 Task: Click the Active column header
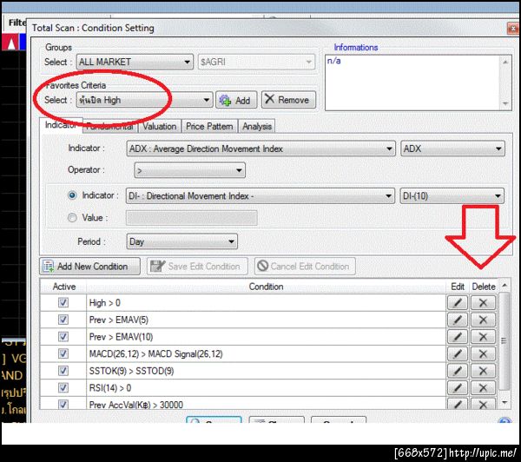coord(64,287)
